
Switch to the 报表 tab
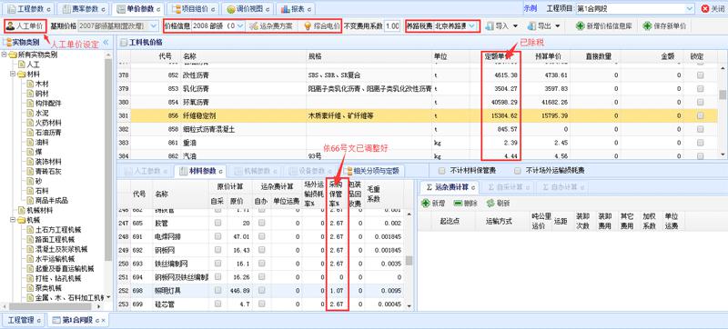click(295, 8)
